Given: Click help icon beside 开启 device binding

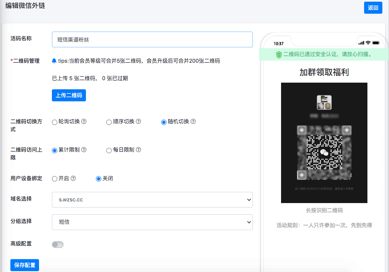Looking at the screenshot, I should (73, 179).
